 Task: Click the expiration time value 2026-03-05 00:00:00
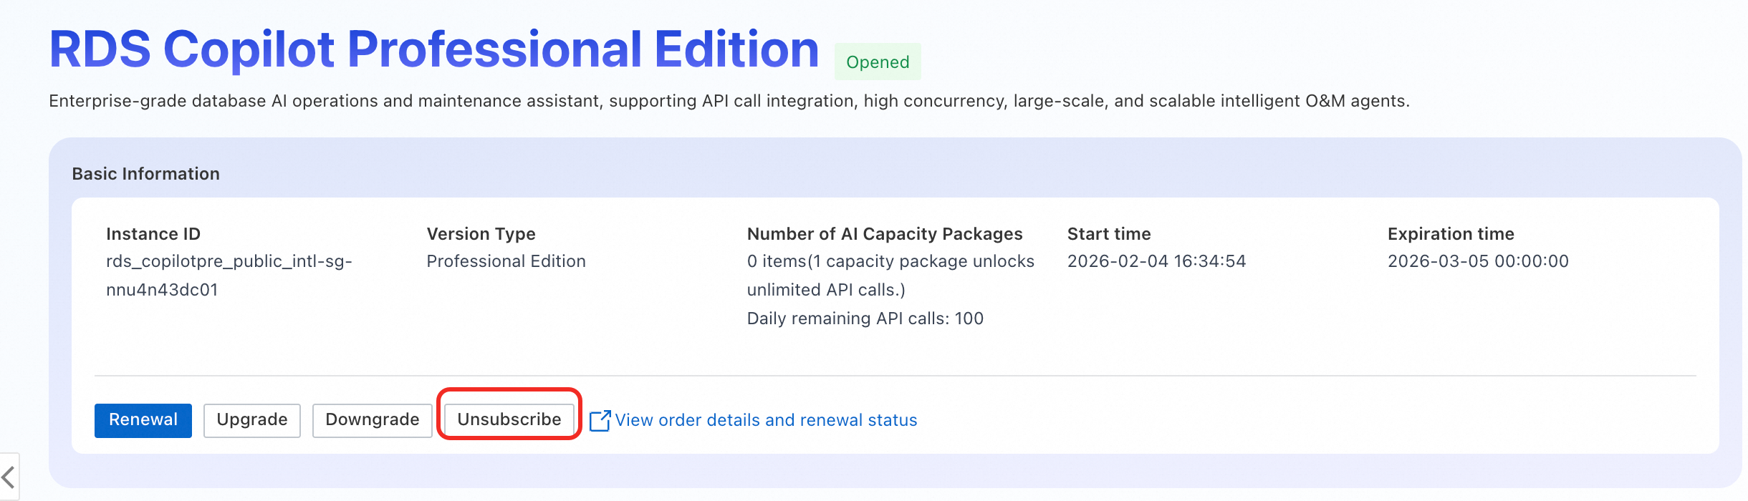1478,261
